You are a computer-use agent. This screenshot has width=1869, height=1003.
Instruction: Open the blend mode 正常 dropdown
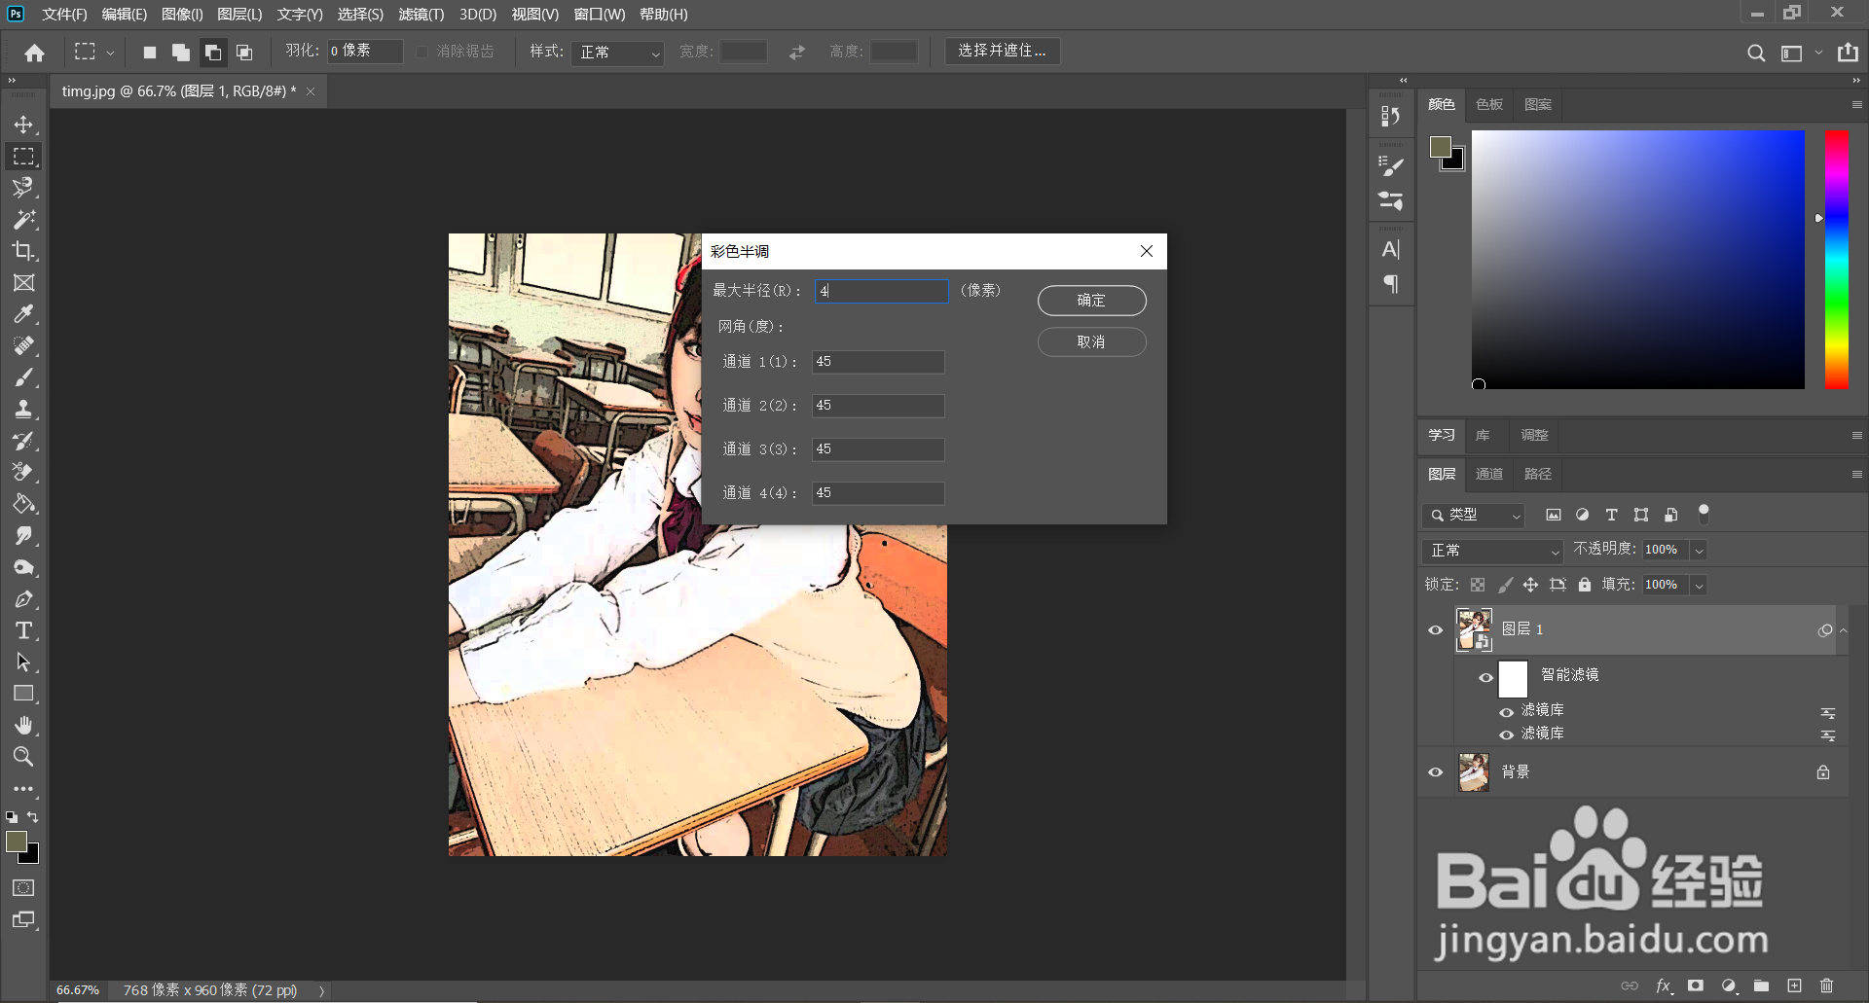[1491, 551]
